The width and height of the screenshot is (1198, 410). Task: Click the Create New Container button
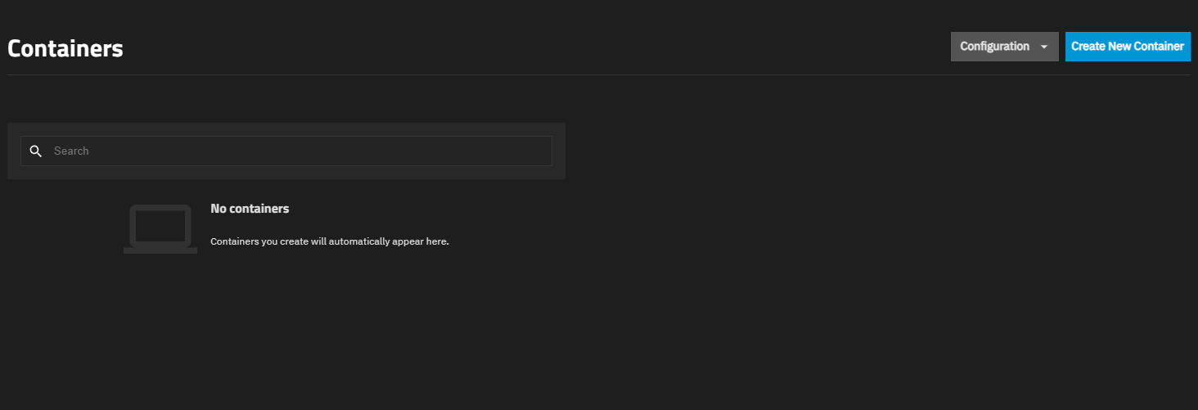[x=1128, y=47]
